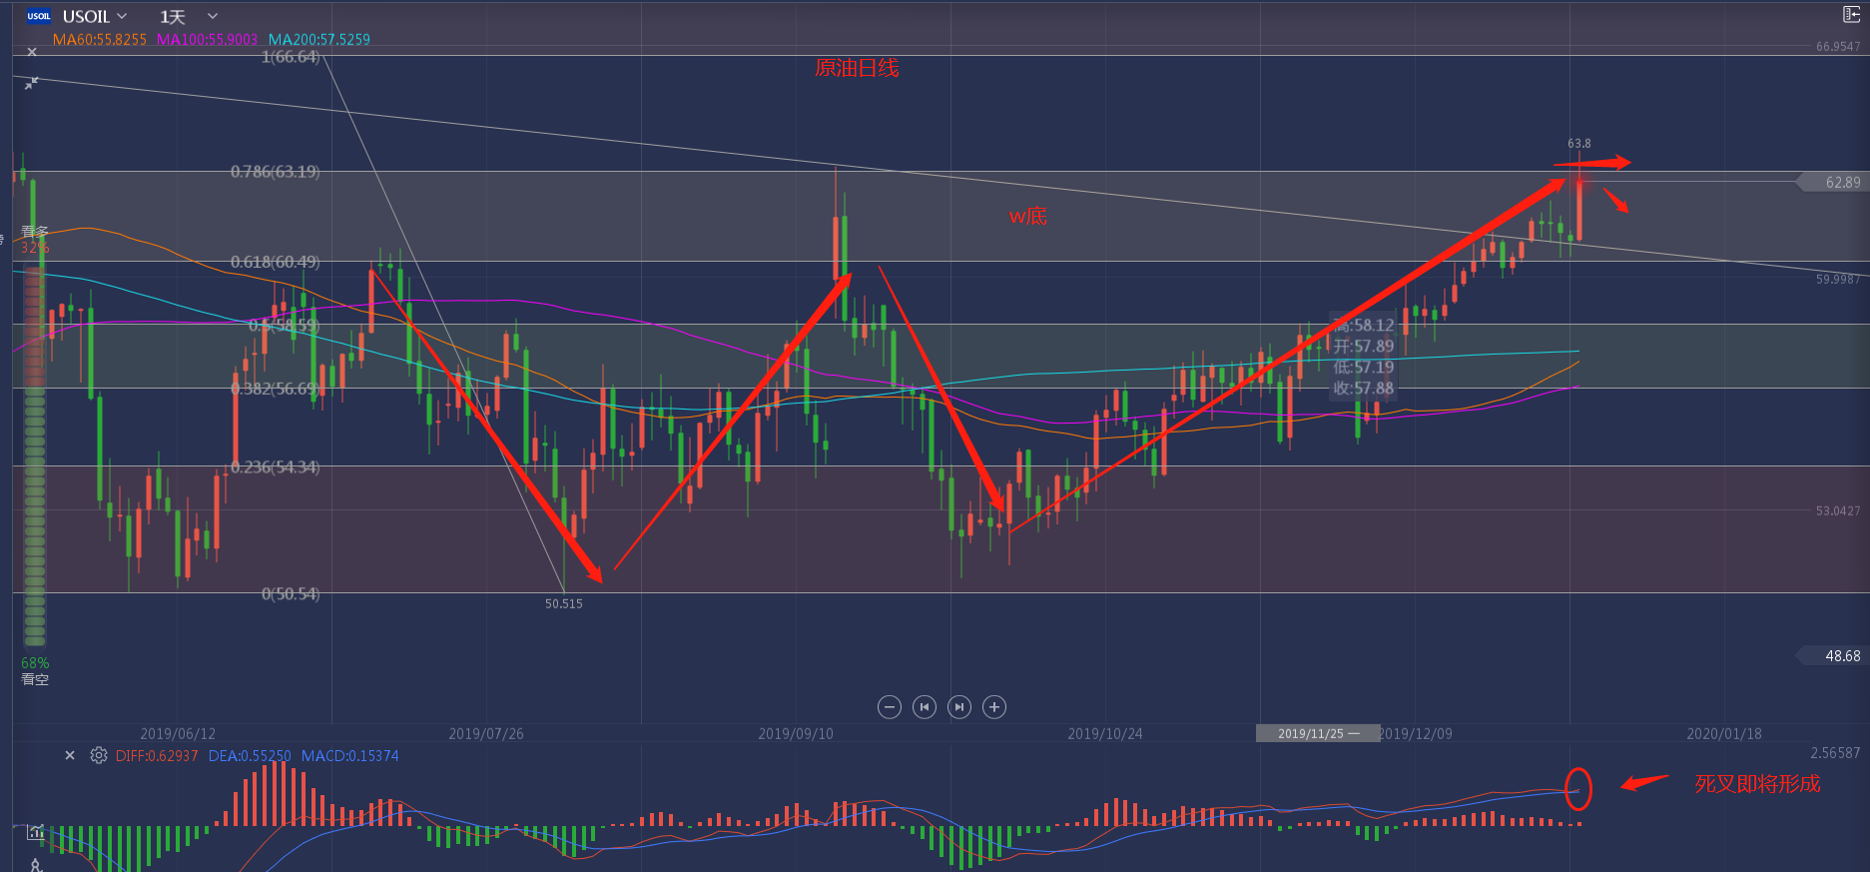1870x872 pixels.
Task: Click the 48.68 price axis label
Action: click(1841, 655)
